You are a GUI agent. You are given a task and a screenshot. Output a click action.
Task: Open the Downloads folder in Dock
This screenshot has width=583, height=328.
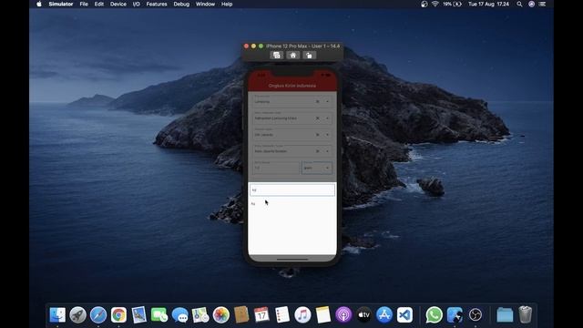tap(505, 315)
